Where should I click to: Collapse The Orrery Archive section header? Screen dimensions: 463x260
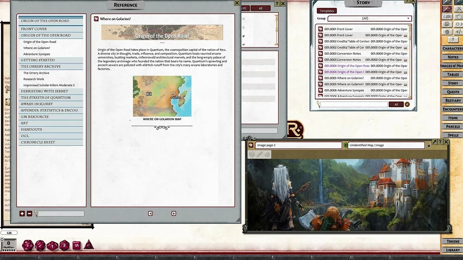click(x=51, y=66)
